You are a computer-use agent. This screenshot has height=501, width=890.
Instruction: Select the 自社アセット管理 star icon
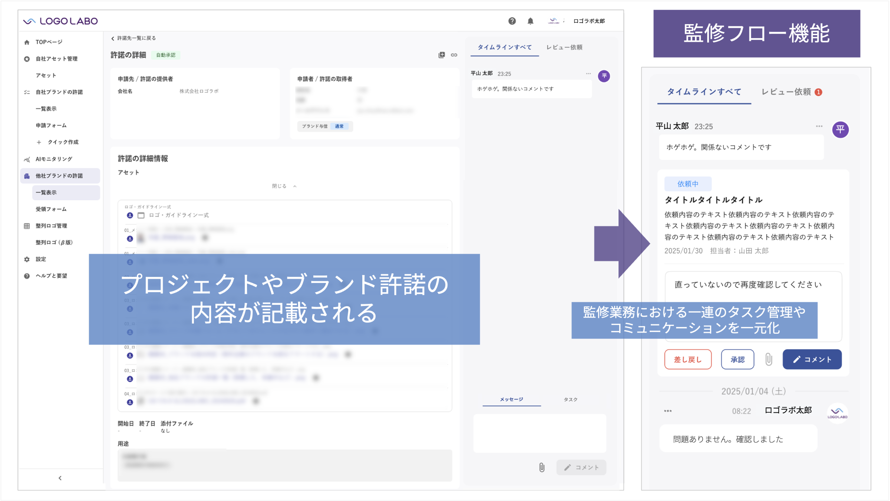(x=26, y=58)
